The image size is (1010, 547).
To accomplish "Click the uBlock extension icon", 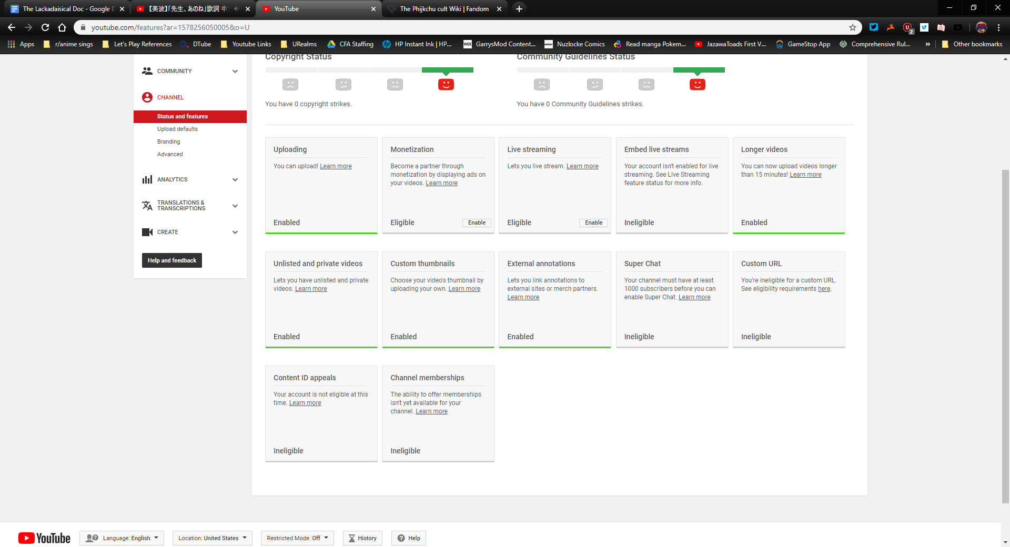I will click(x=907, y=27).
